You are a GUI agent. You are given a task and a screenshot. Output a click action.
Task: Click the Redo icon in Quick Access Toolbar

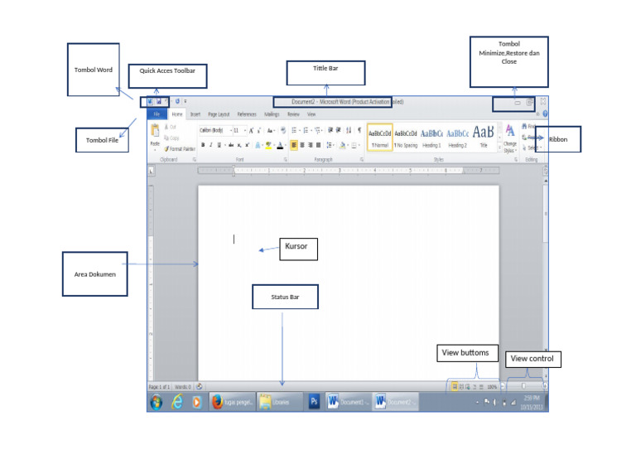point(177,101)
